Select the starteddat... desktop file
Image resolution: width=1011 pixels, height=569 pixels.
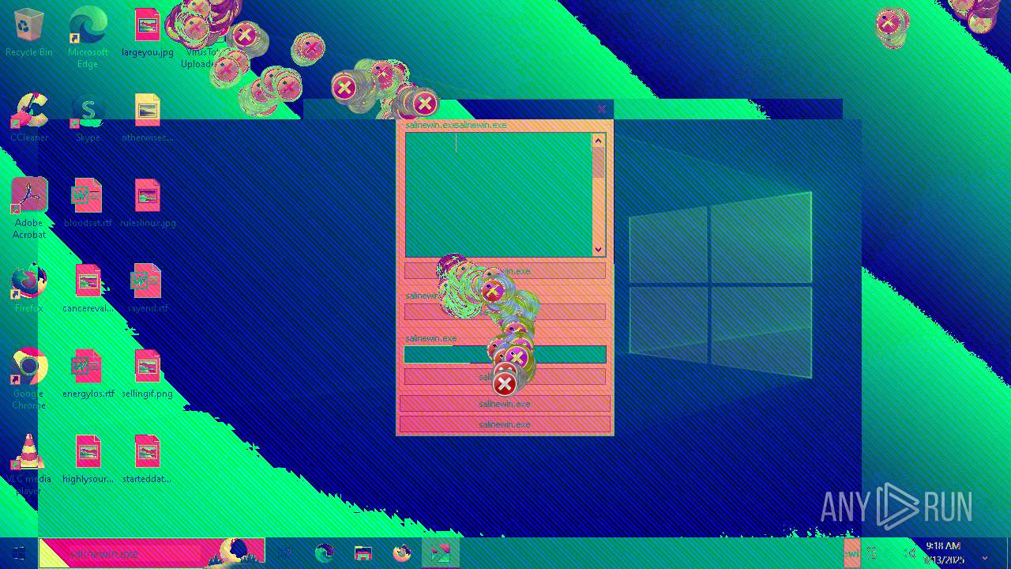(x=147, y=460)
